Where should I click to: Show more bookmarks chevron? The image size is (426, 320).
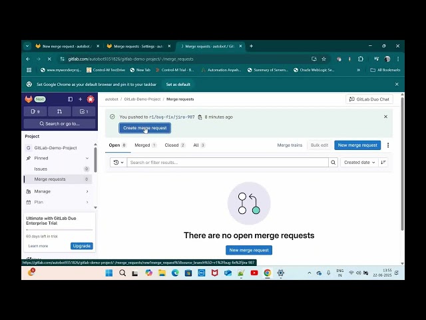(x=358, y=70)
